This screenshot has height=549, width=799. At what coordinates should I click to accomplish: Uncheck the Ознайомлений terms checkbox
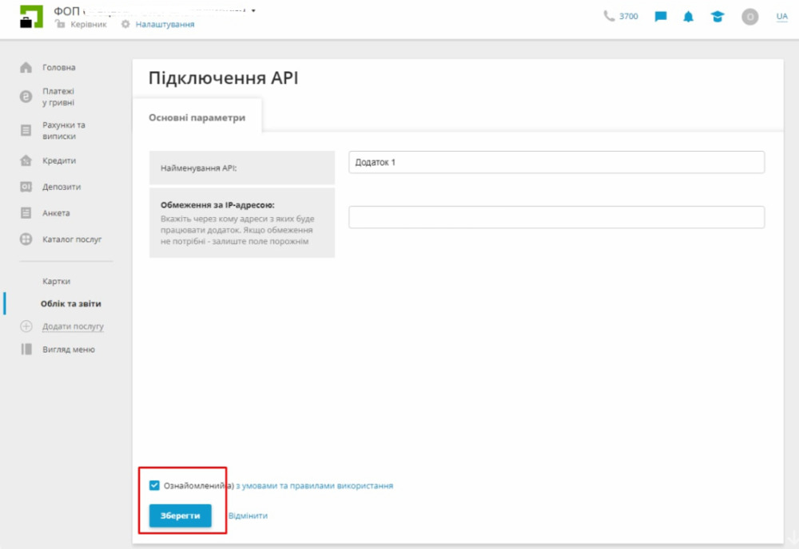click(x=154, y=485)
